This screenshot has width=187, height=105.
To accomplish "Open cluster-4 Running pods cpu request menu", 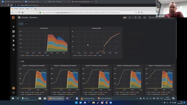I will [128, 66].
